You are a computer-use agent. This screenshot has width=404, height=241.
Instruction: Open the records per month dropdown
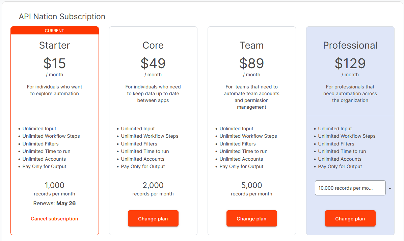coord(350,188)
